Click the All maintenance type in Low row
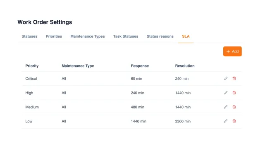 (64, 121)
